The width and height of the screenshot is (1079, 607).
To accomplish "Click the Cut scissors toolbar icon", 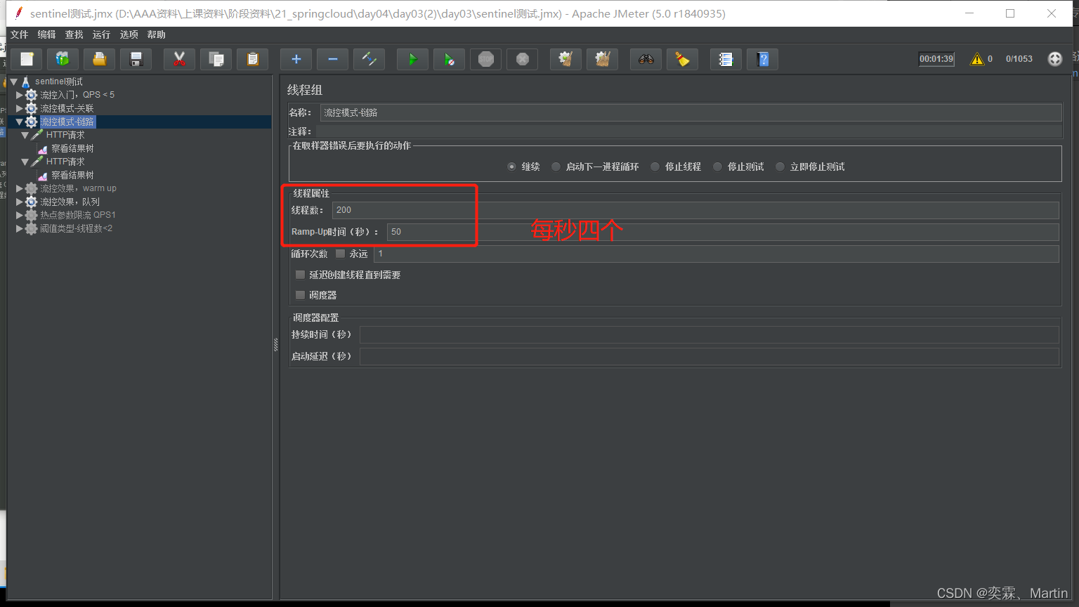I will 179,60.
